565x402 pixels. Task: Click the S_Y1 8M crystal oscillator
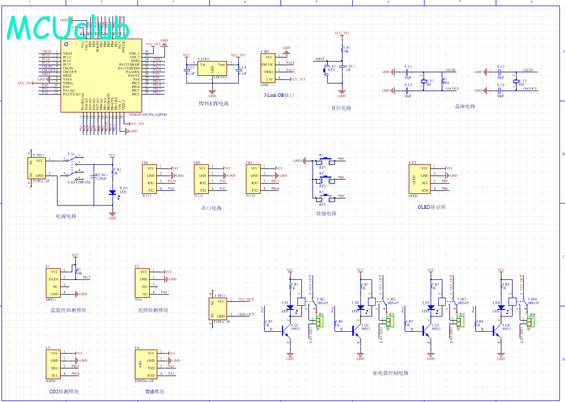click(423, 81)
